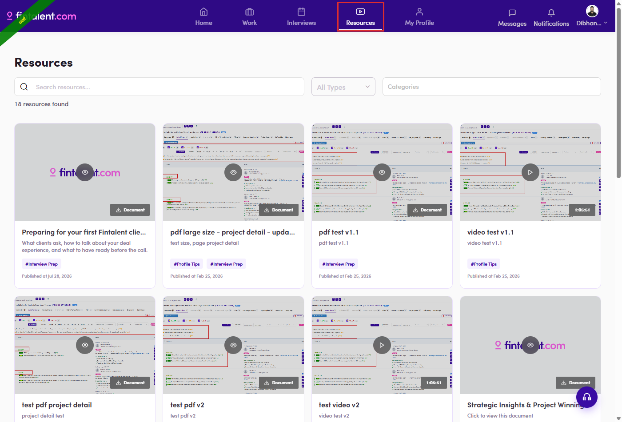Click #Profile Tips tag on video test v1.1

pyautogui.click(x=484, y=264)
